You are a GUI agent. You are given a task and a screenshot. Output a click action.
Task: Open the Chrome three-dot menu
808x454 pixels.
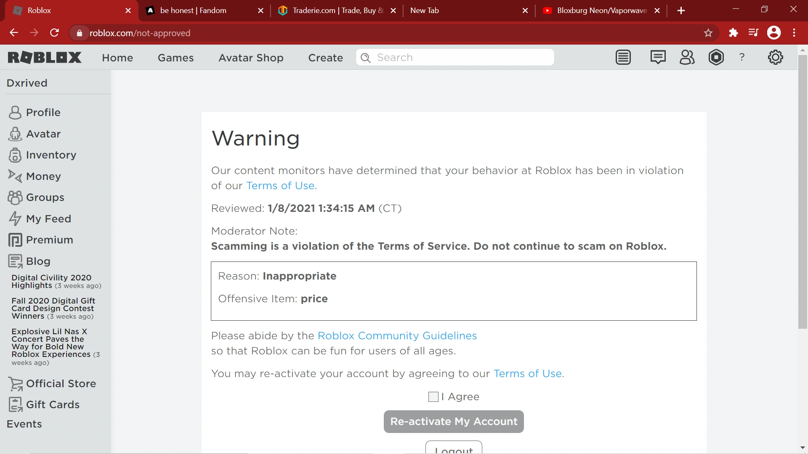pos(794,33)
